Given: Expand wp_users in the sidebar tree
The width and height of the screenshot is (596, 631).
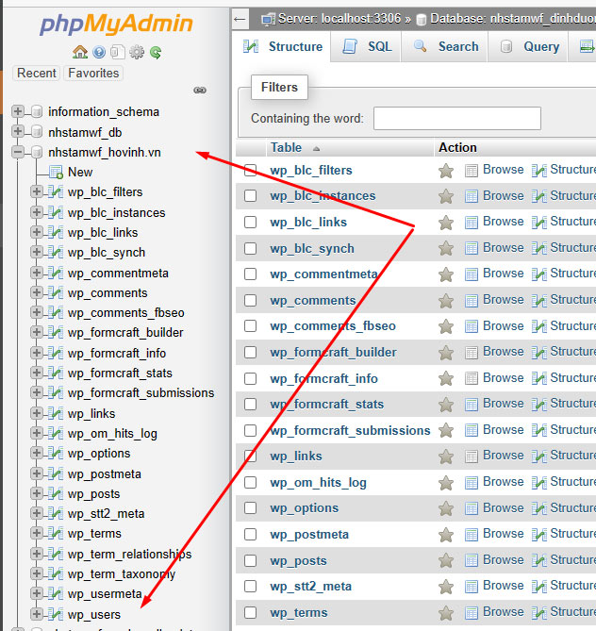Looking at the screenshot, I should click(x=37, y=614).
